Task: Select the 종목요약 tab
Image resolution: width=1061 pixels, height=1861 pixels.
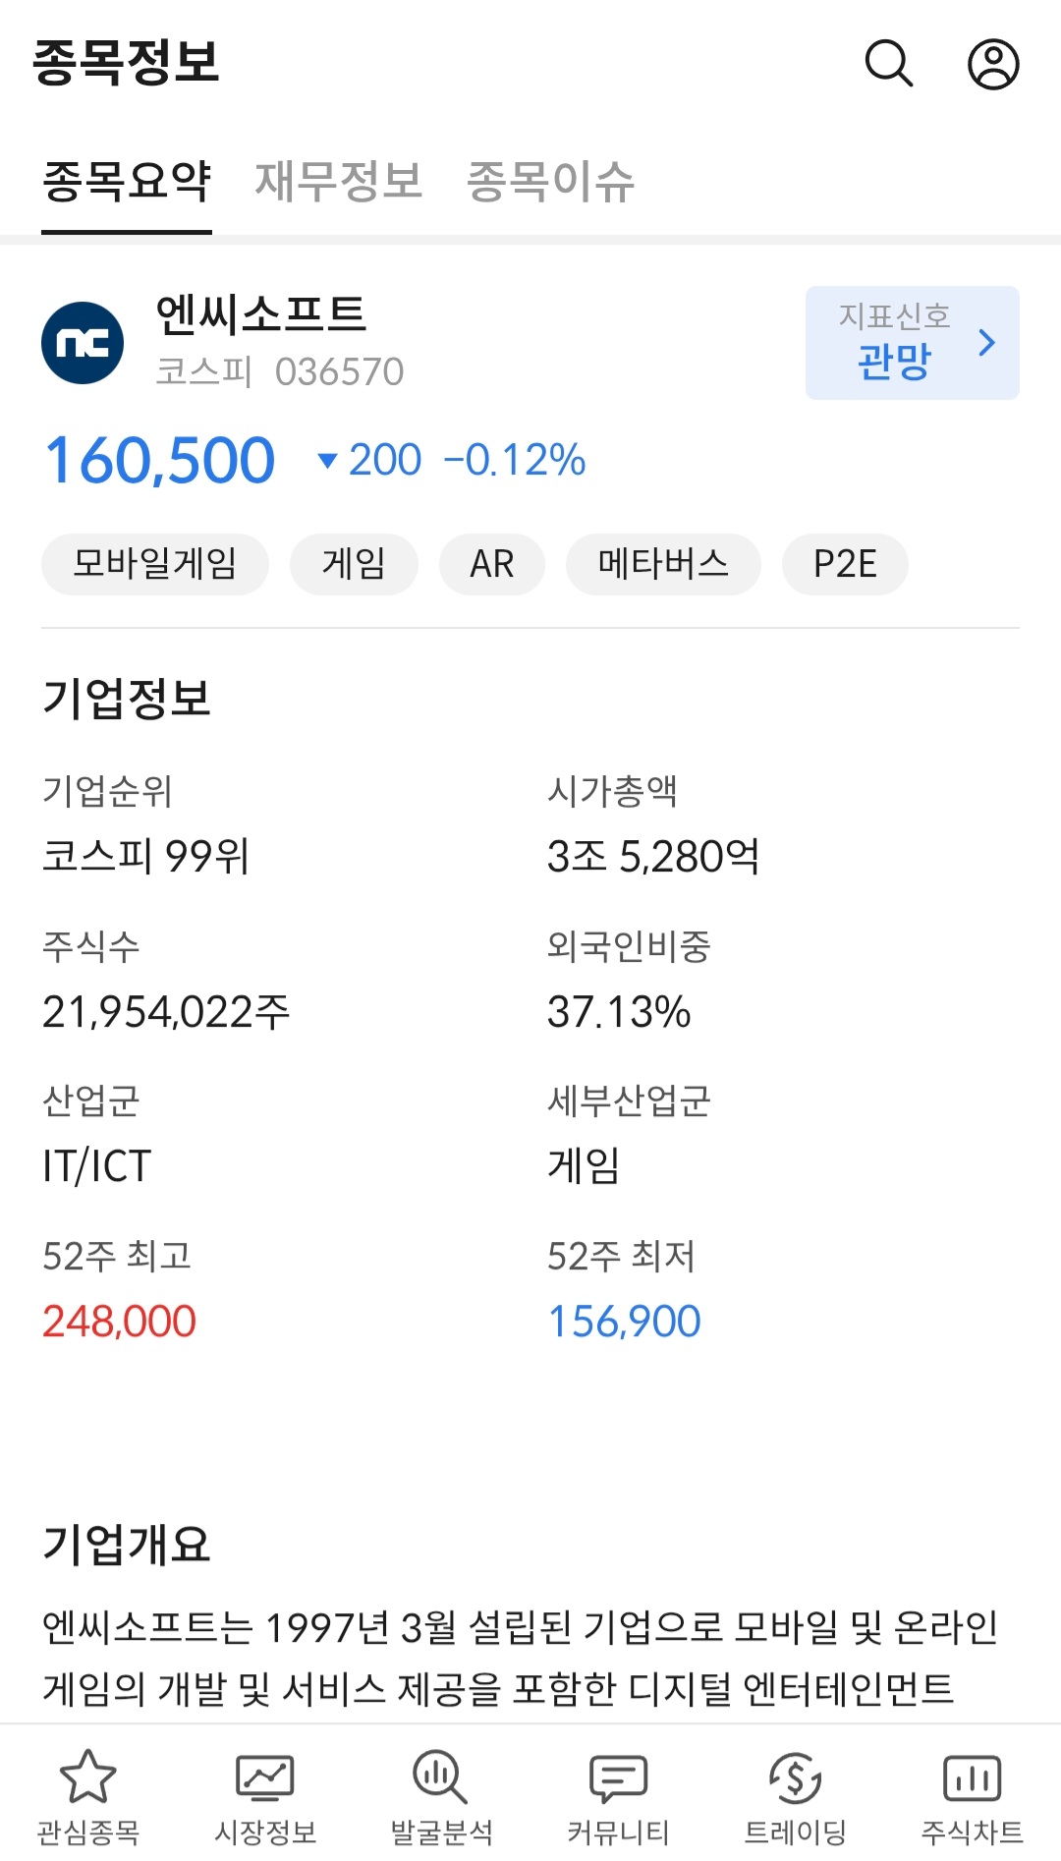Action: click(127, 182)
